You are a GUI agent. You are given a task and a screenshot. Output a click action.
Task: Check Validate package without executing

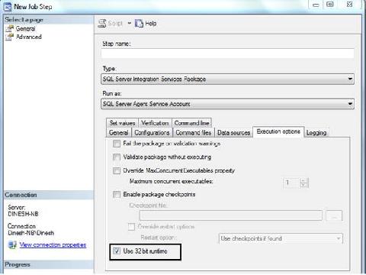click(117, 157)
